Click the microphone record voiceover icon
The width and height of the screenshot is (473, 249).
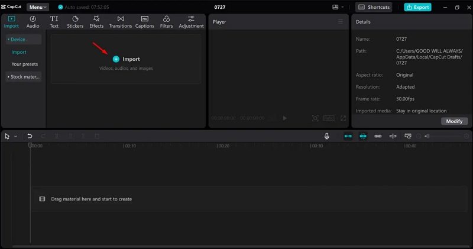click(x=326, y=136)
